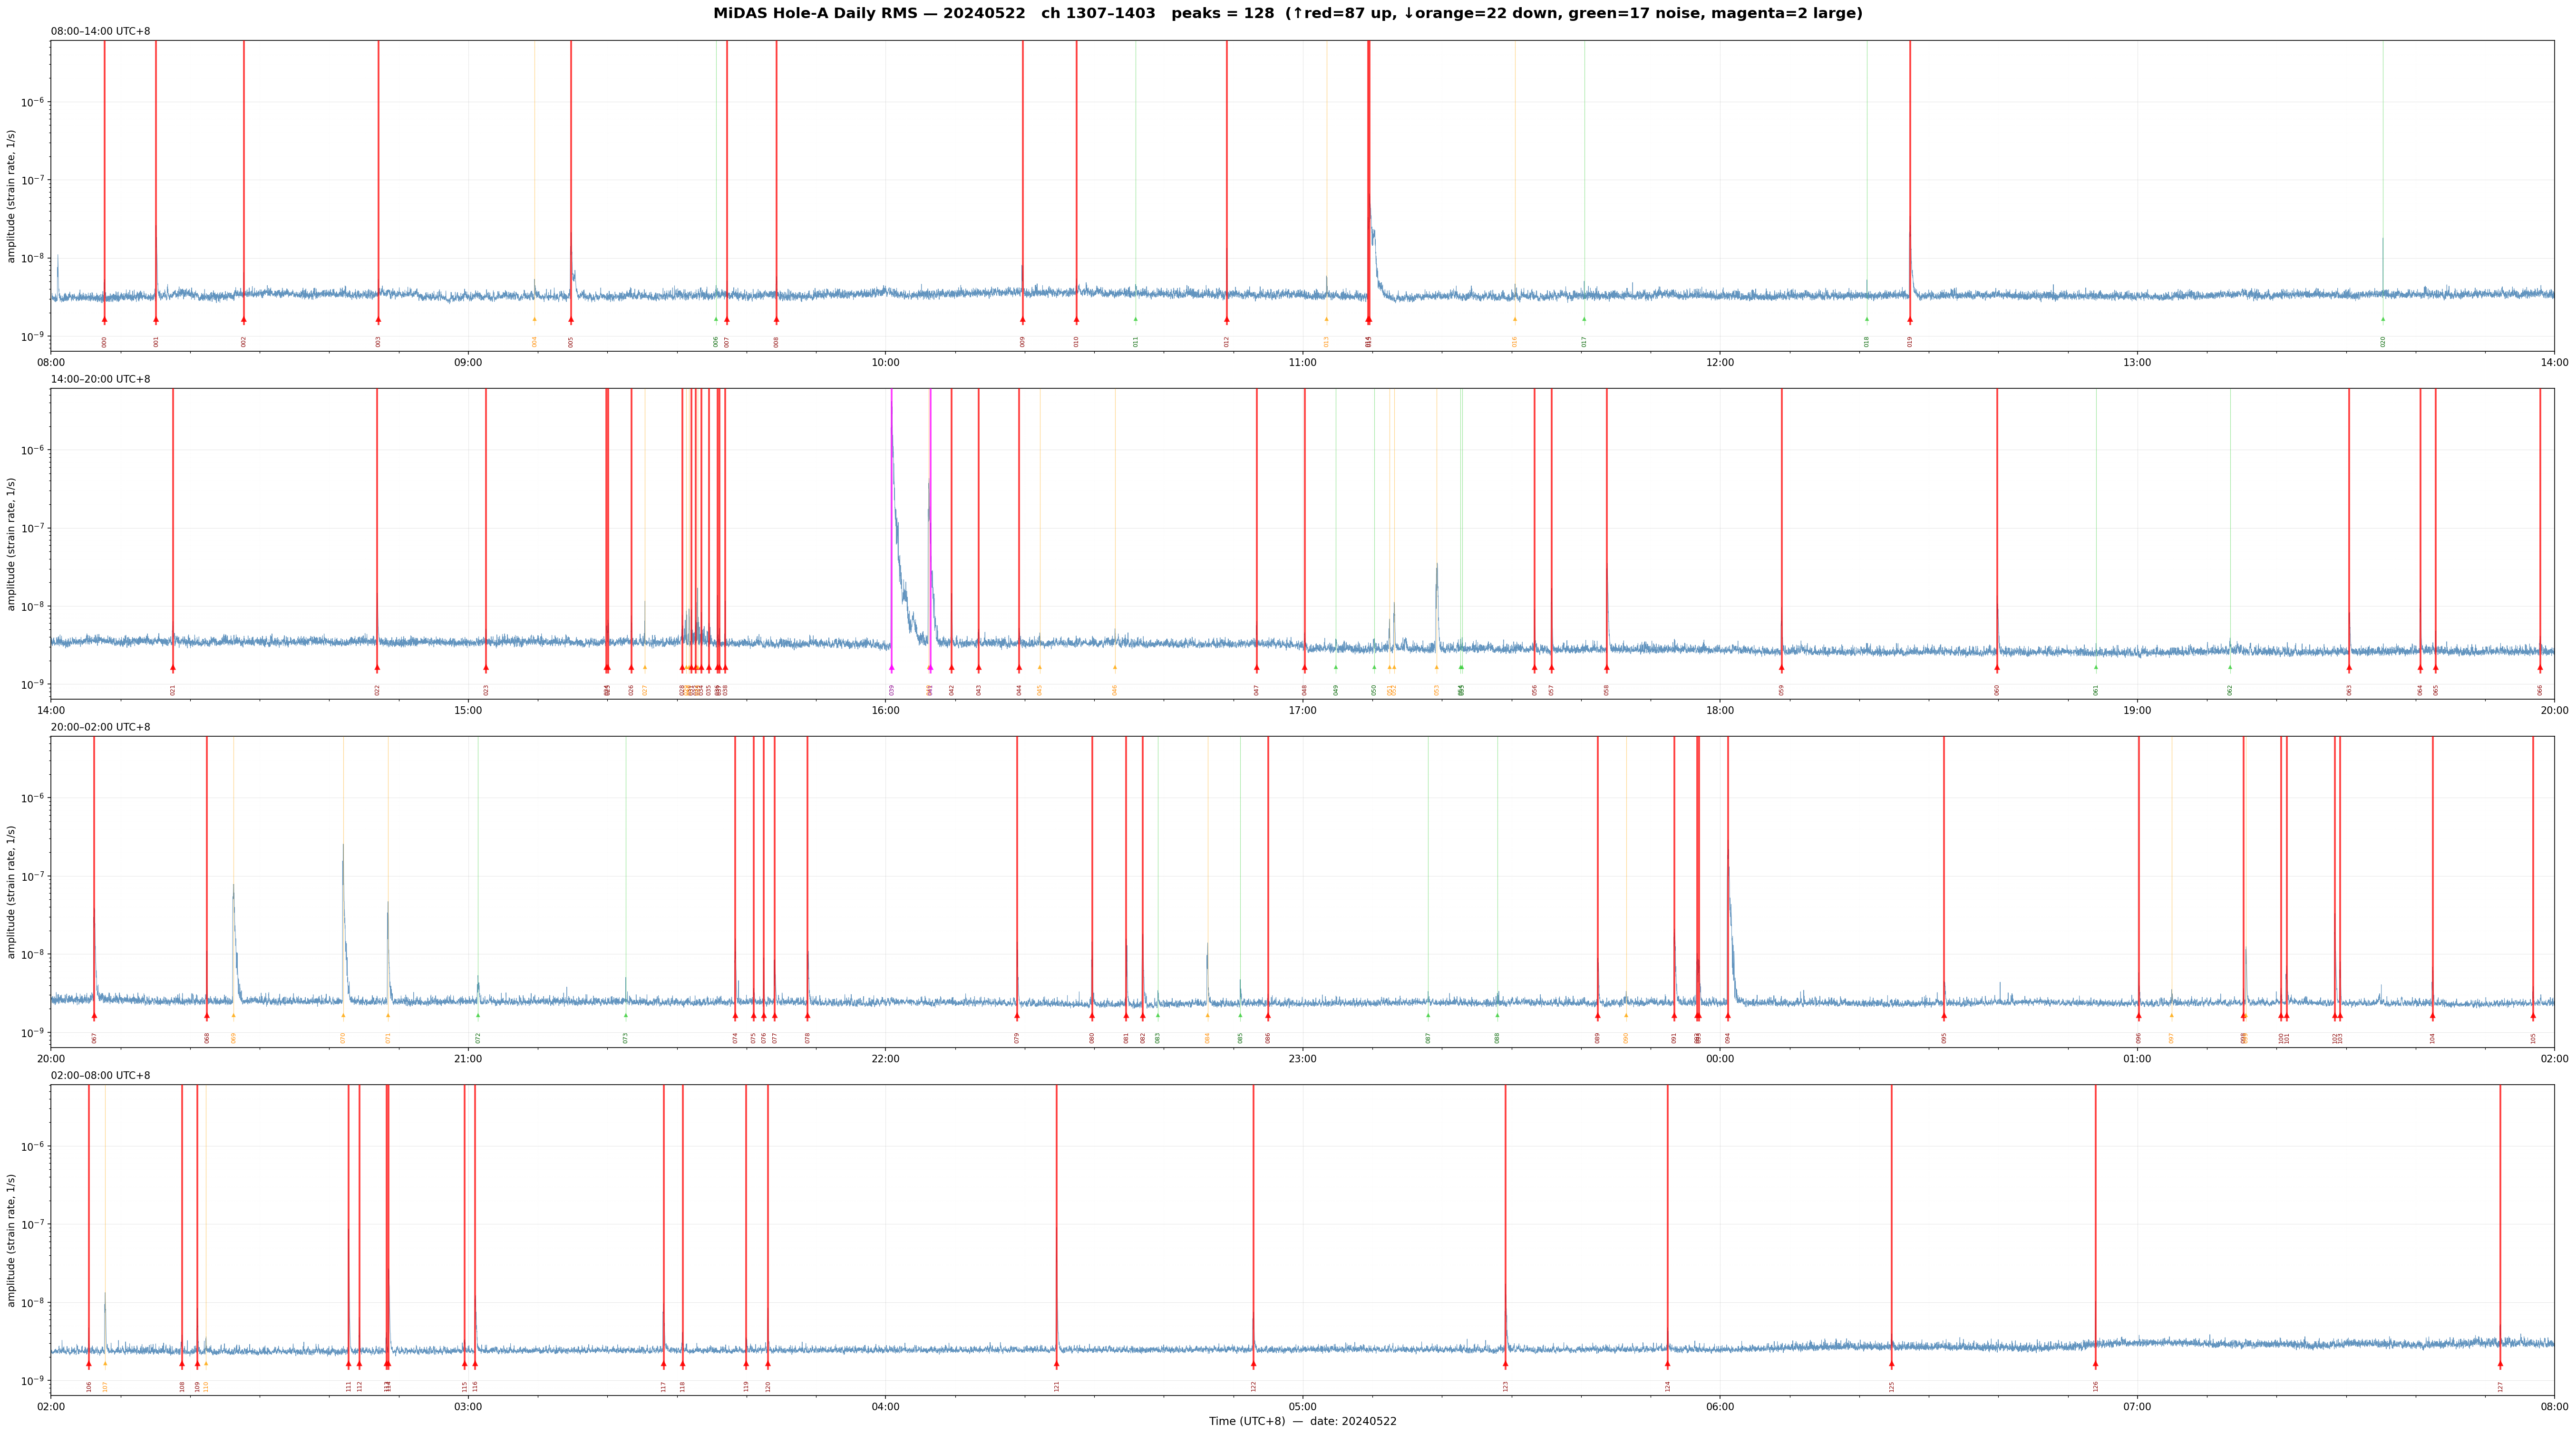2576x1434 pixels.
Task: Select red up-peak marker 047
Action: [x=1256, y=667]
